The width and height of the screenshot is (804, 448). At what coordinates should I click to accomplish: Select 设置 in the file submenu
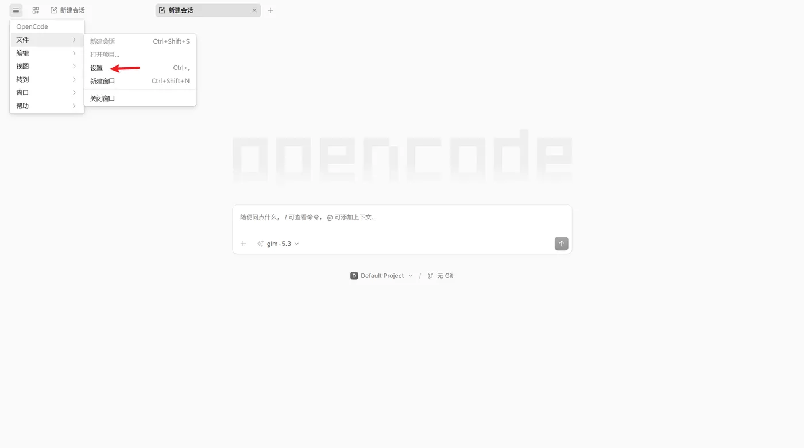(x=140, y=68)
